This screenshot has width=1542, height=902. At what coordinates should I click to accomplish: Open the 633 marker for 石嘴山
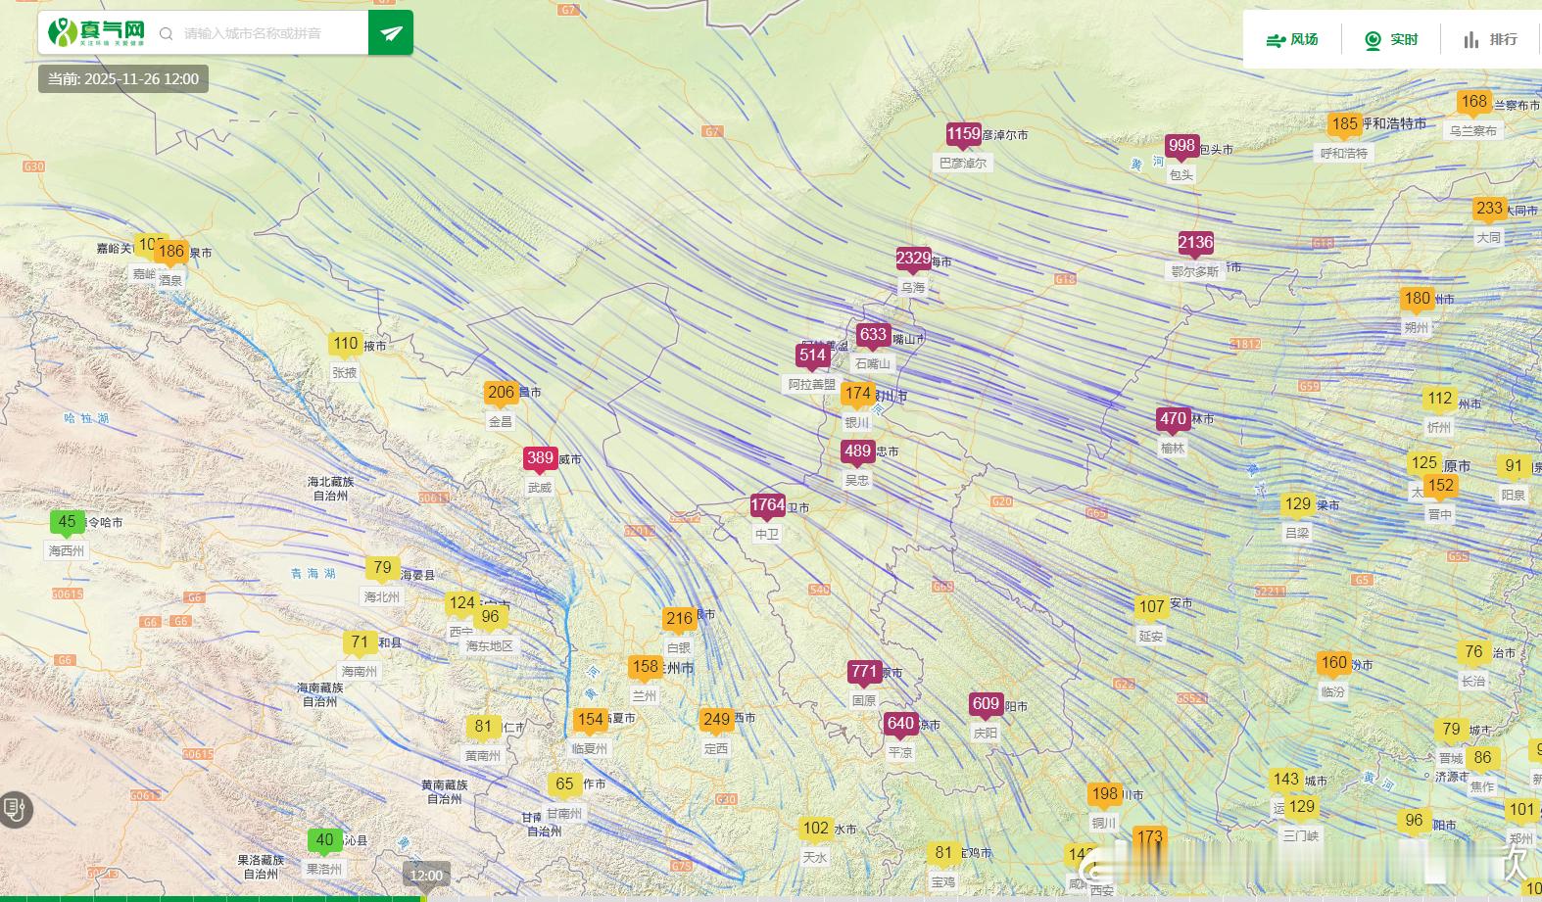tap(873, 335)
